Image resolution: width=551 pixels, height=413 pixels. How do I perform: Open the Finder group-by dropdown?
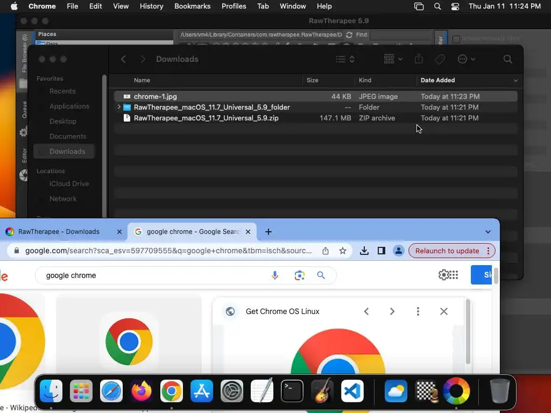pos(393,59)
